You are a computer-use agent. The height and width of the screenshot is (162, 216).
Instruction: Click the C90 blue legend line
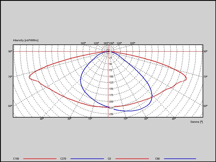coord(180,158)
